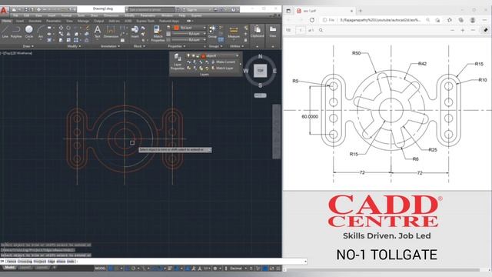
Task: Switch to the Annotate ribbon tab
Action: click(35, 21)
